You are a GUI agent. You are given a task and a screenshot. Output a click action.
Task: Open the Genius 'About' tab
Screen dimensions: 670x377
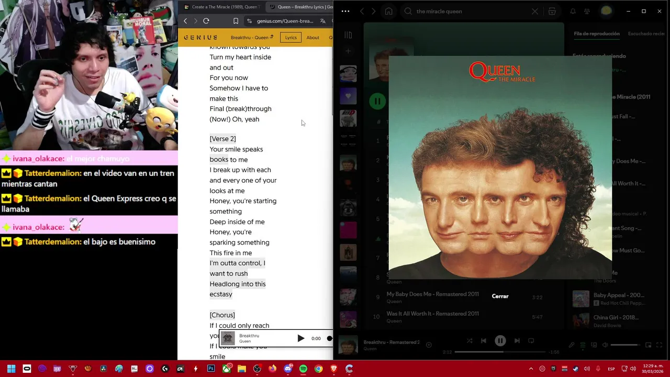coord(313,37)
